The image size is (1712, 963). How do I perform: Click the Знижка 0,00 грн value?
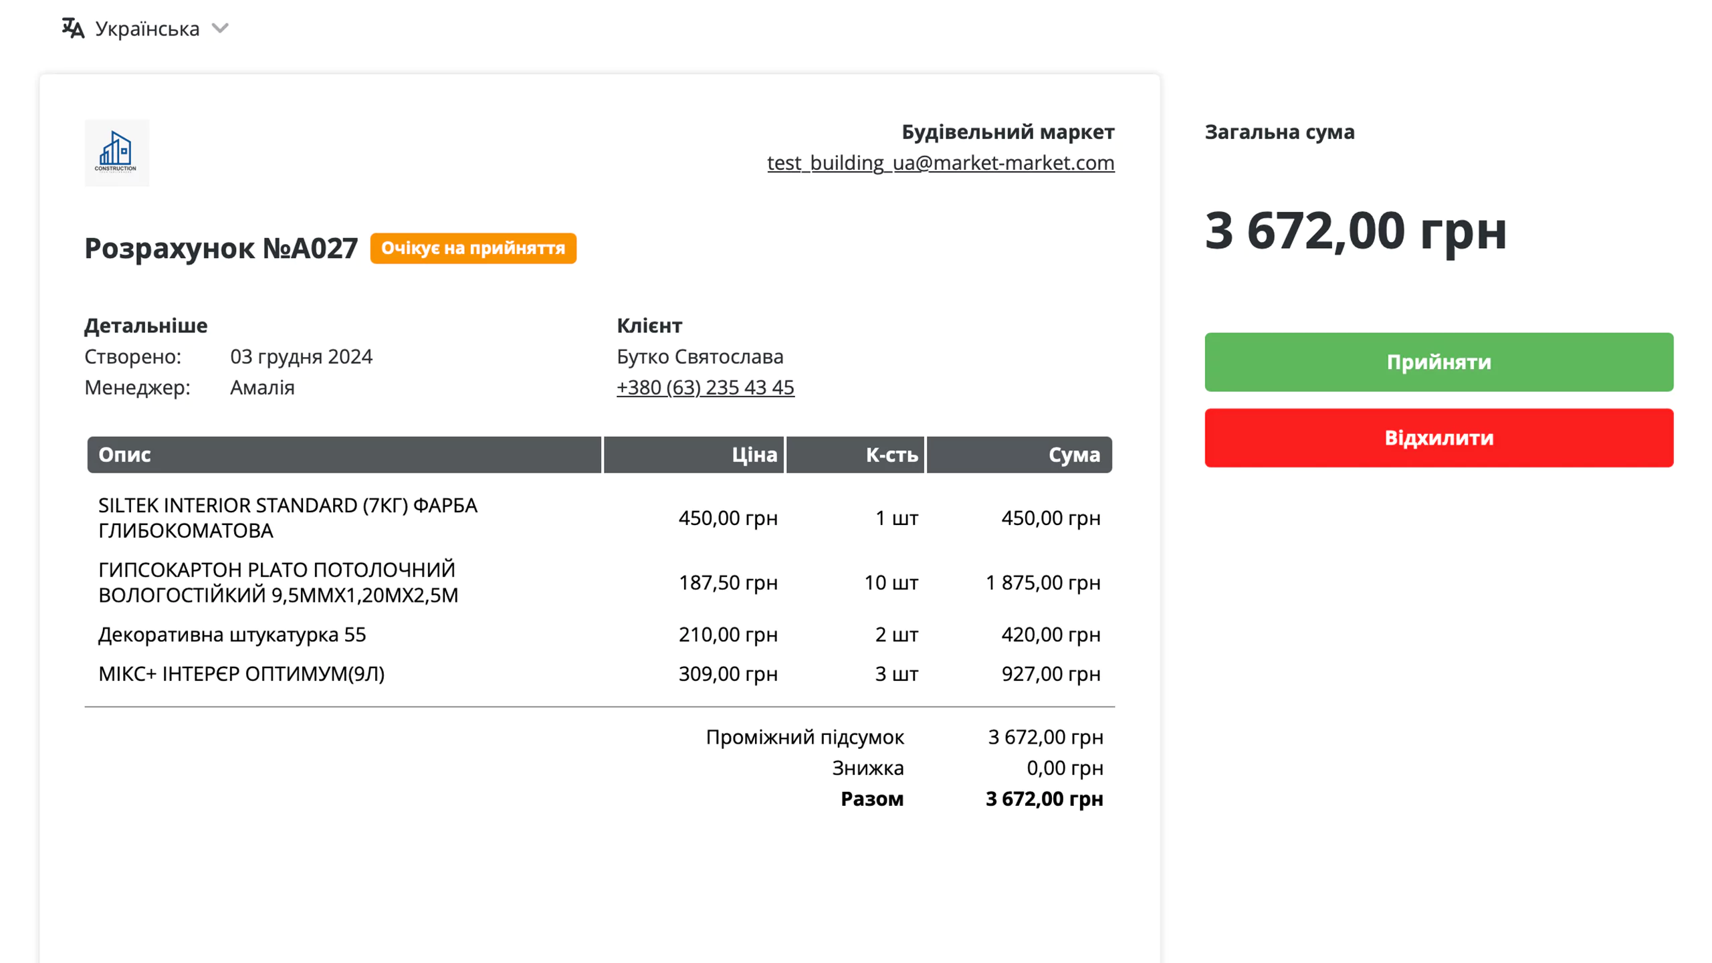click(1065, 768)
